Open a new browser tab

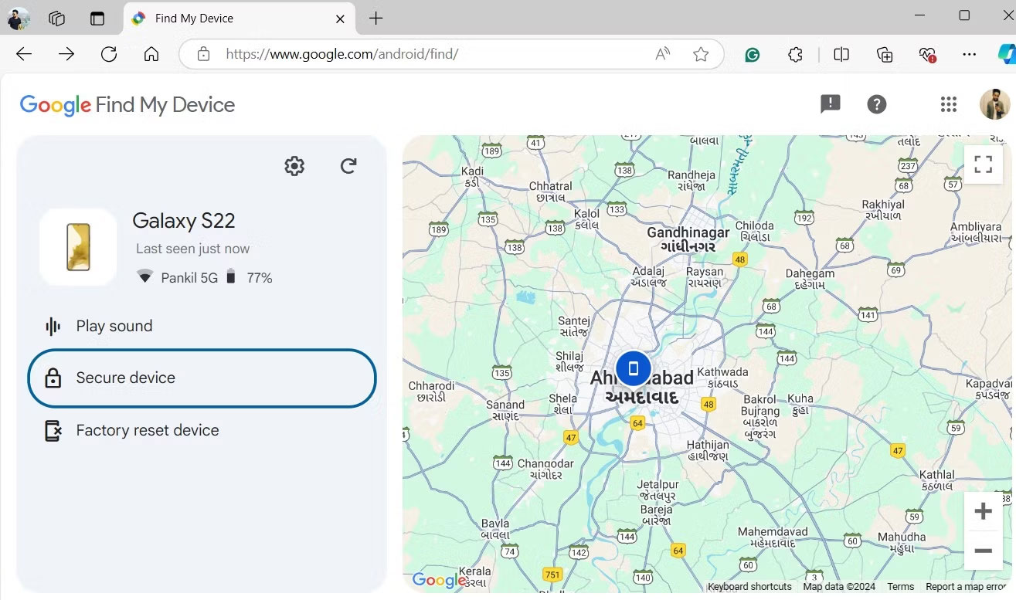(375, 19)
